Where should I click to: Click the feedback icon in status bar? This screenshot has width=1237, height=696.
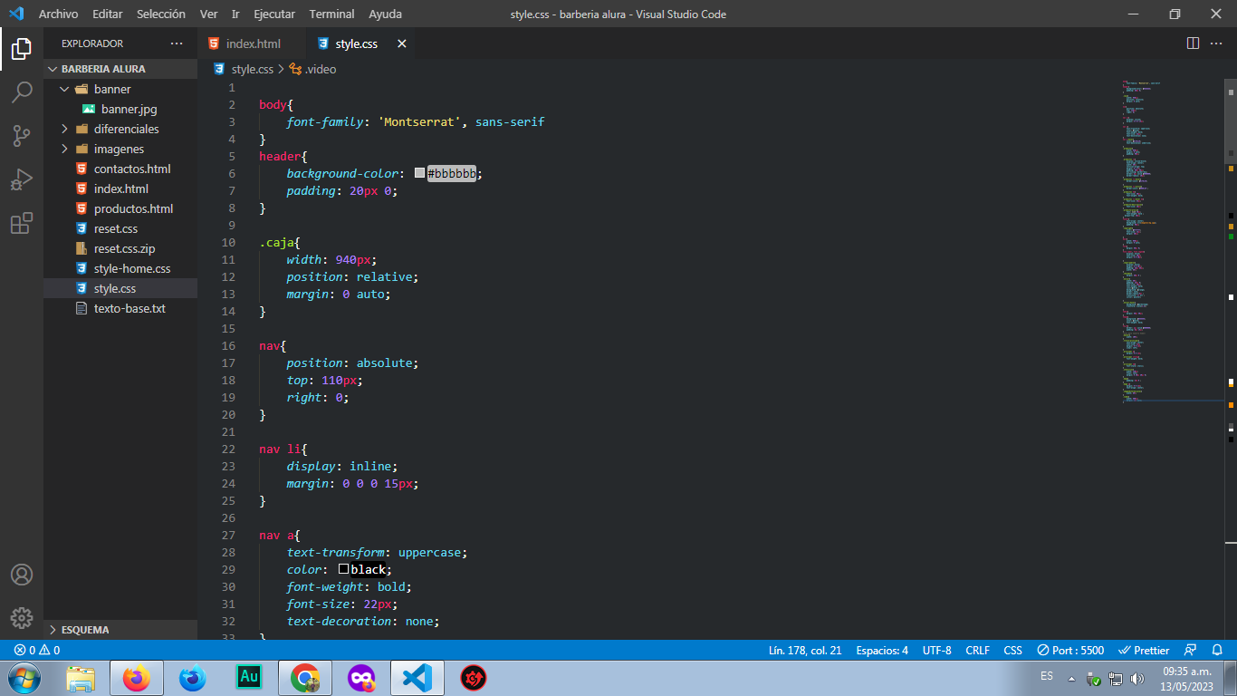coord(1191,650)
